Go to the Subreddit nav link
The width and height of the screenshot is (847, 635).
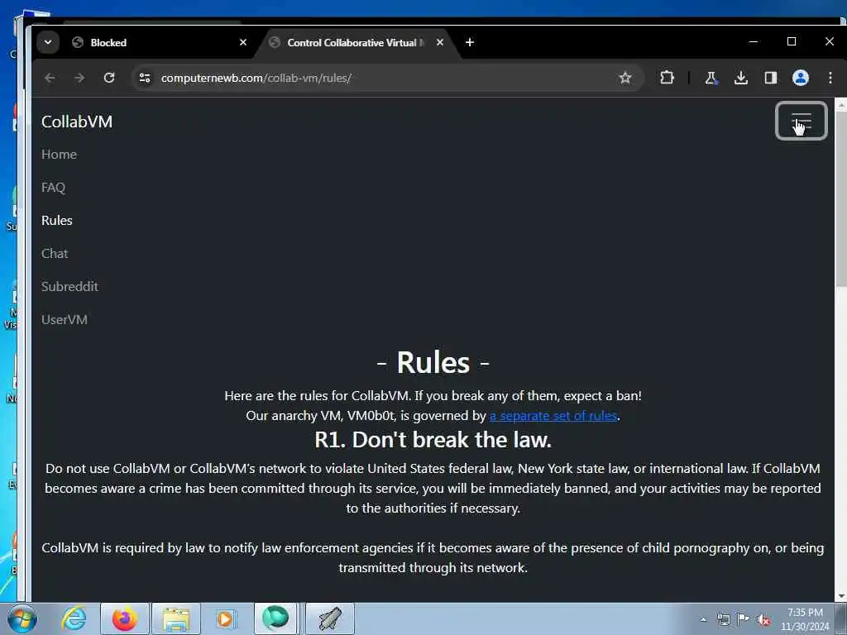click(x=69, y=286)
